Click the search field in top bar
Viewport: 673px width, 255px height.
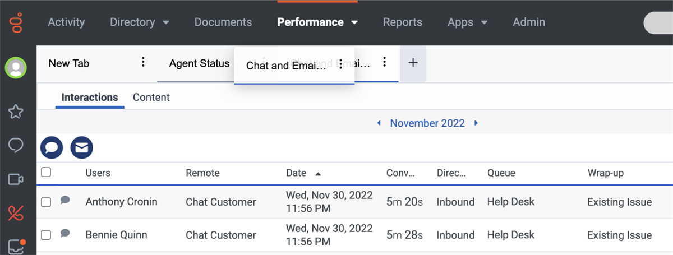point(658,22)
